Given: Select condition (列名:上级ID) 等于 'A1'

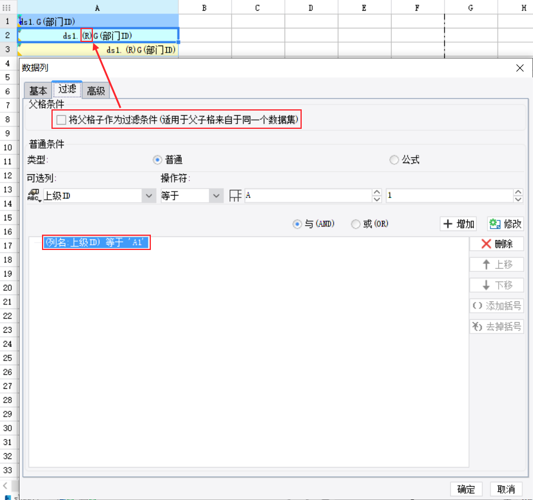Looking at the screenshot, I should [96, 242].
